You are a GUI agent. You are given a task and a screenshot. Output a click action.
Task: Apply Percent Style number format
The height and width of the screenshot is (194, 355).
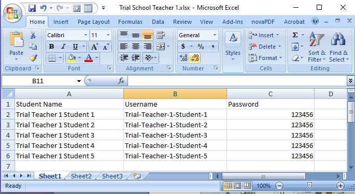click(x=201, y=47)
